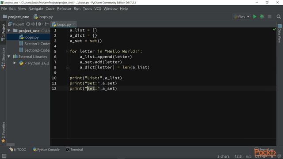The image size is (283, 159).
Task: Click the Python file icon of loops.py in tree
Action: click(21, 37)
